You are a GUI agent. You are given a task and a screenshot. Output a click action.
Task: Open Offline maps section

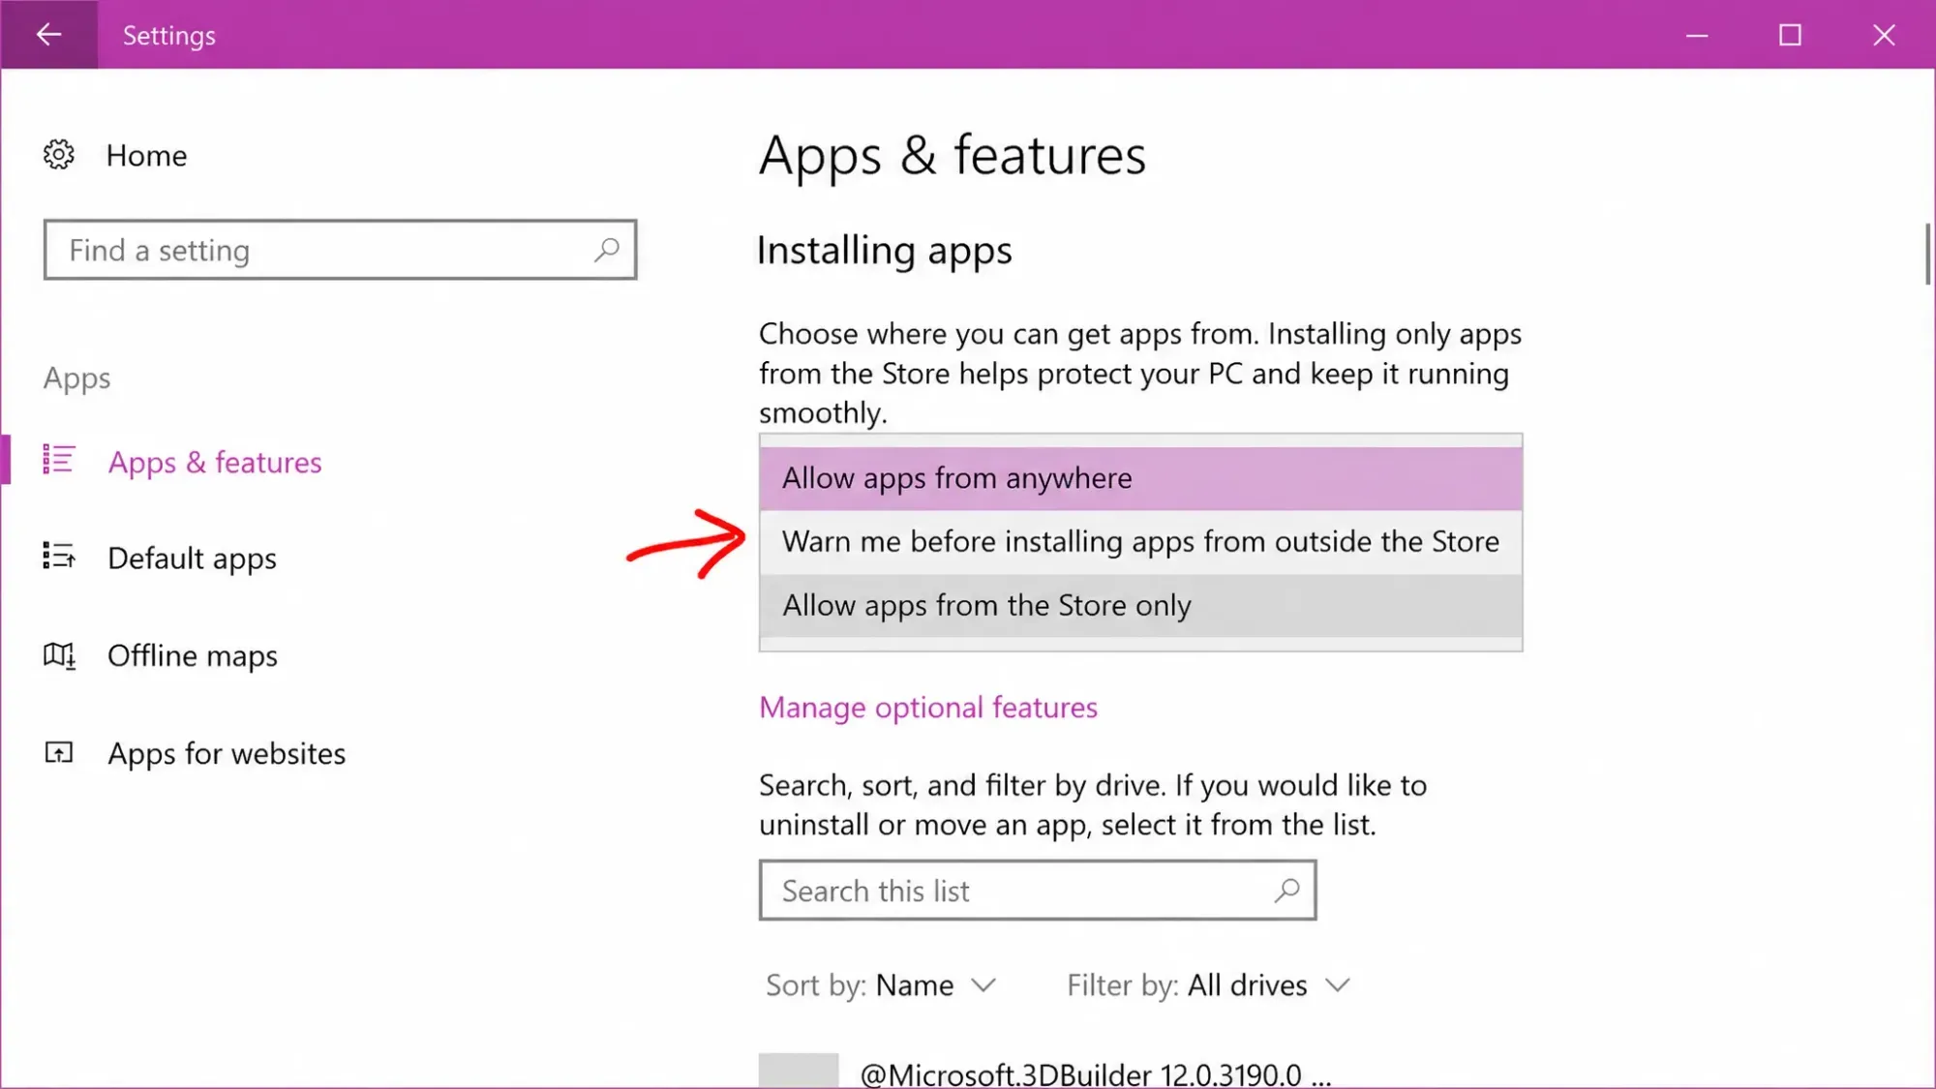pos(193,656)
